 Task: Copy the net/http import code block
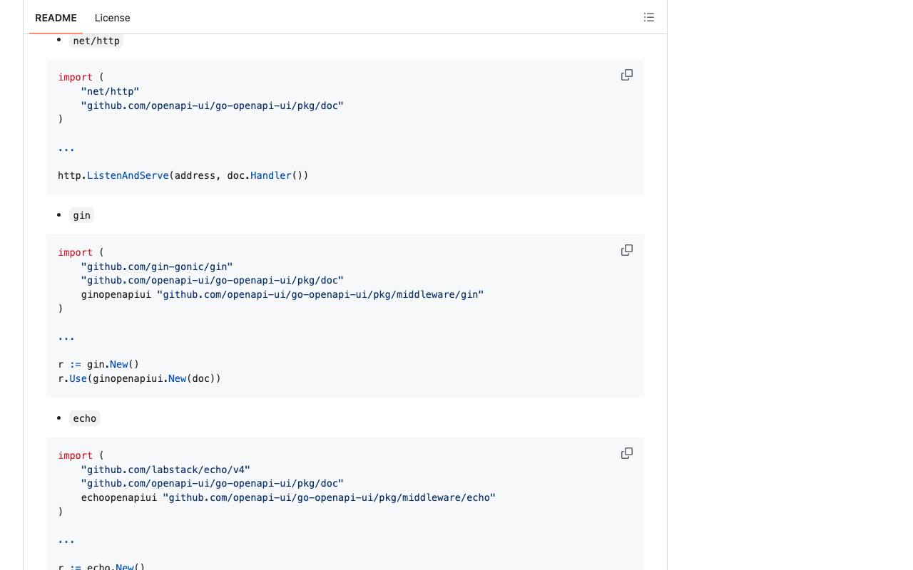(x=627, y=75)
